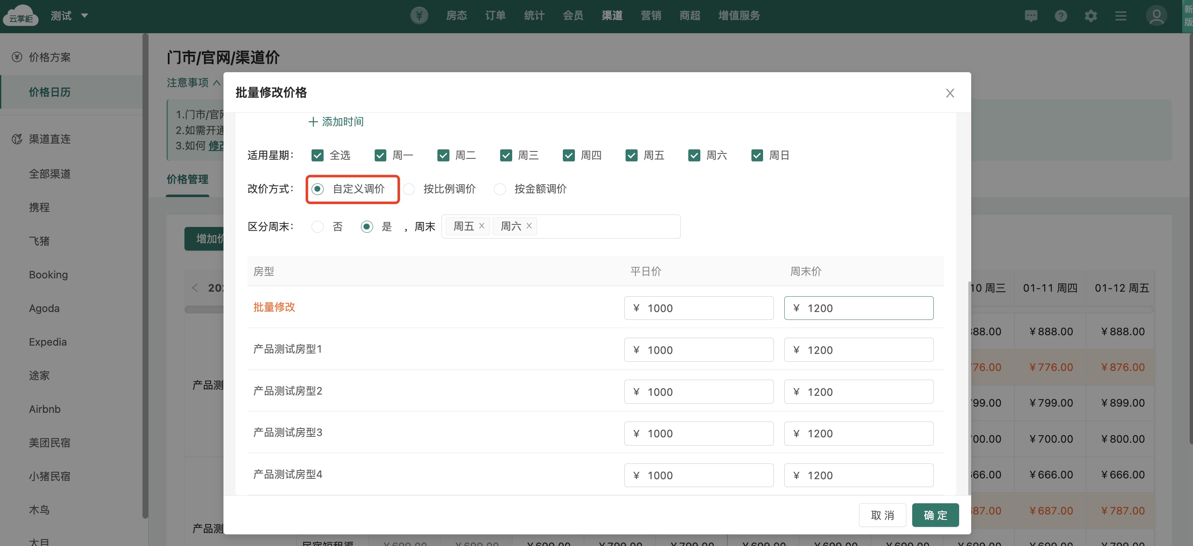This screenshot has width=1193, height=546.
Task: Switch to the 价格管理 tab
Action: coord(188,180)
